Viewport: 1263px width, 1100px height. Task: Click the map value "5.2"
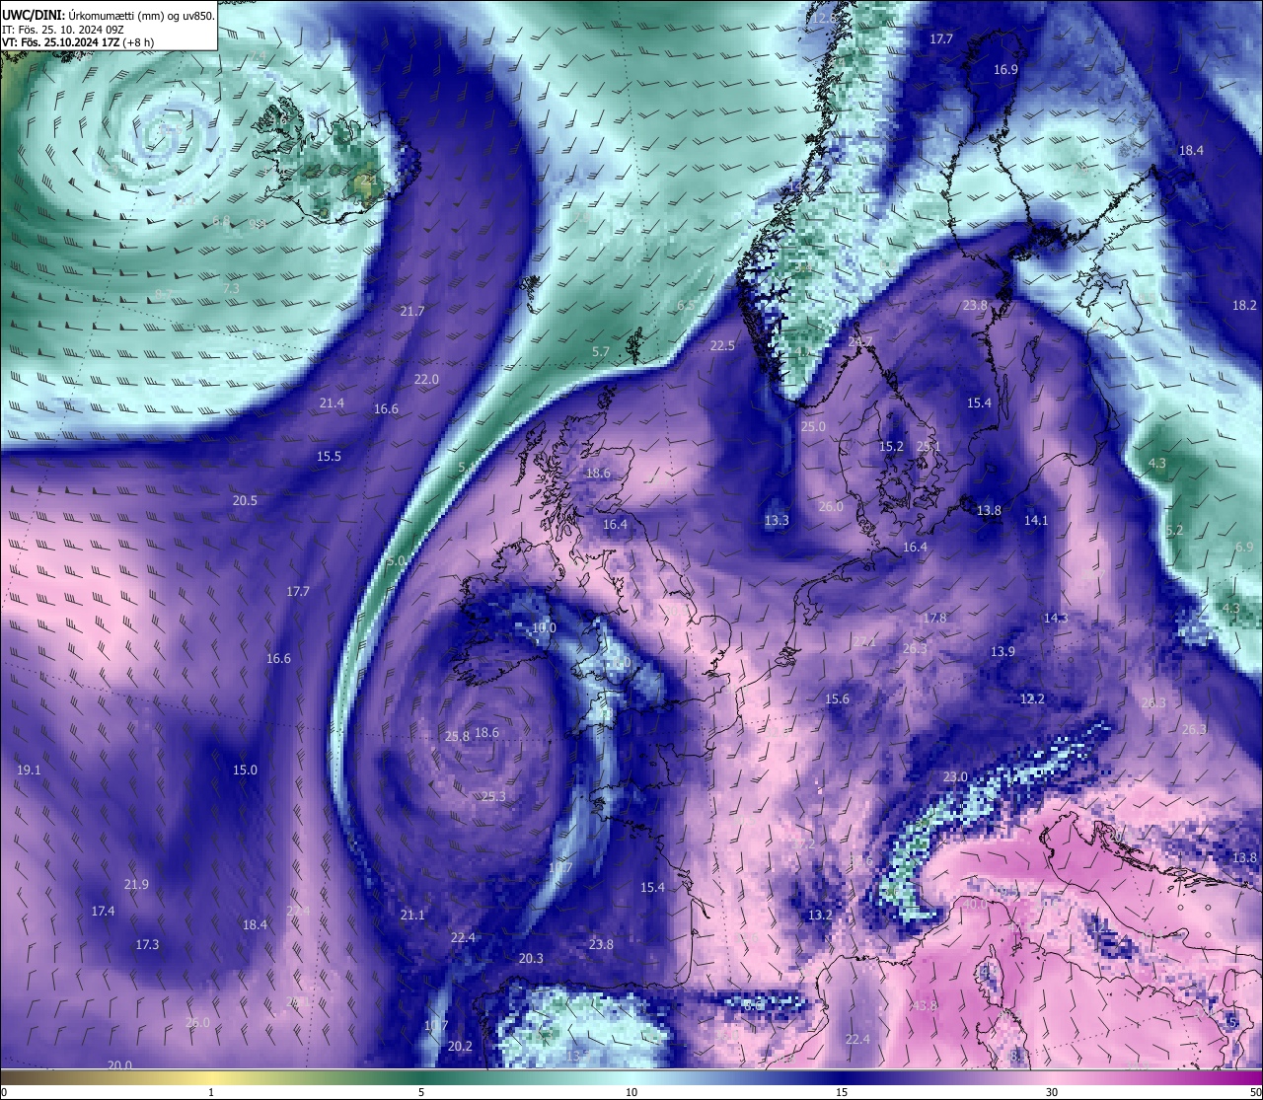coord(1174,531)
